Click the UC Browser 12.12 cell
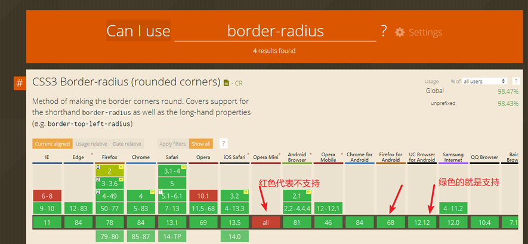 (422, 223)
